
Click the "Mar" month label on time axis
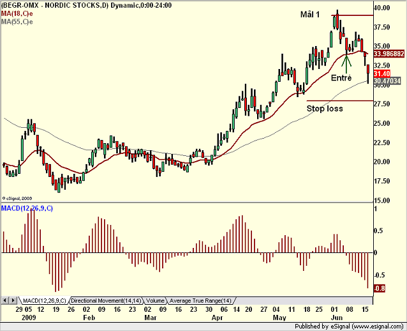[x=151, y=318]
